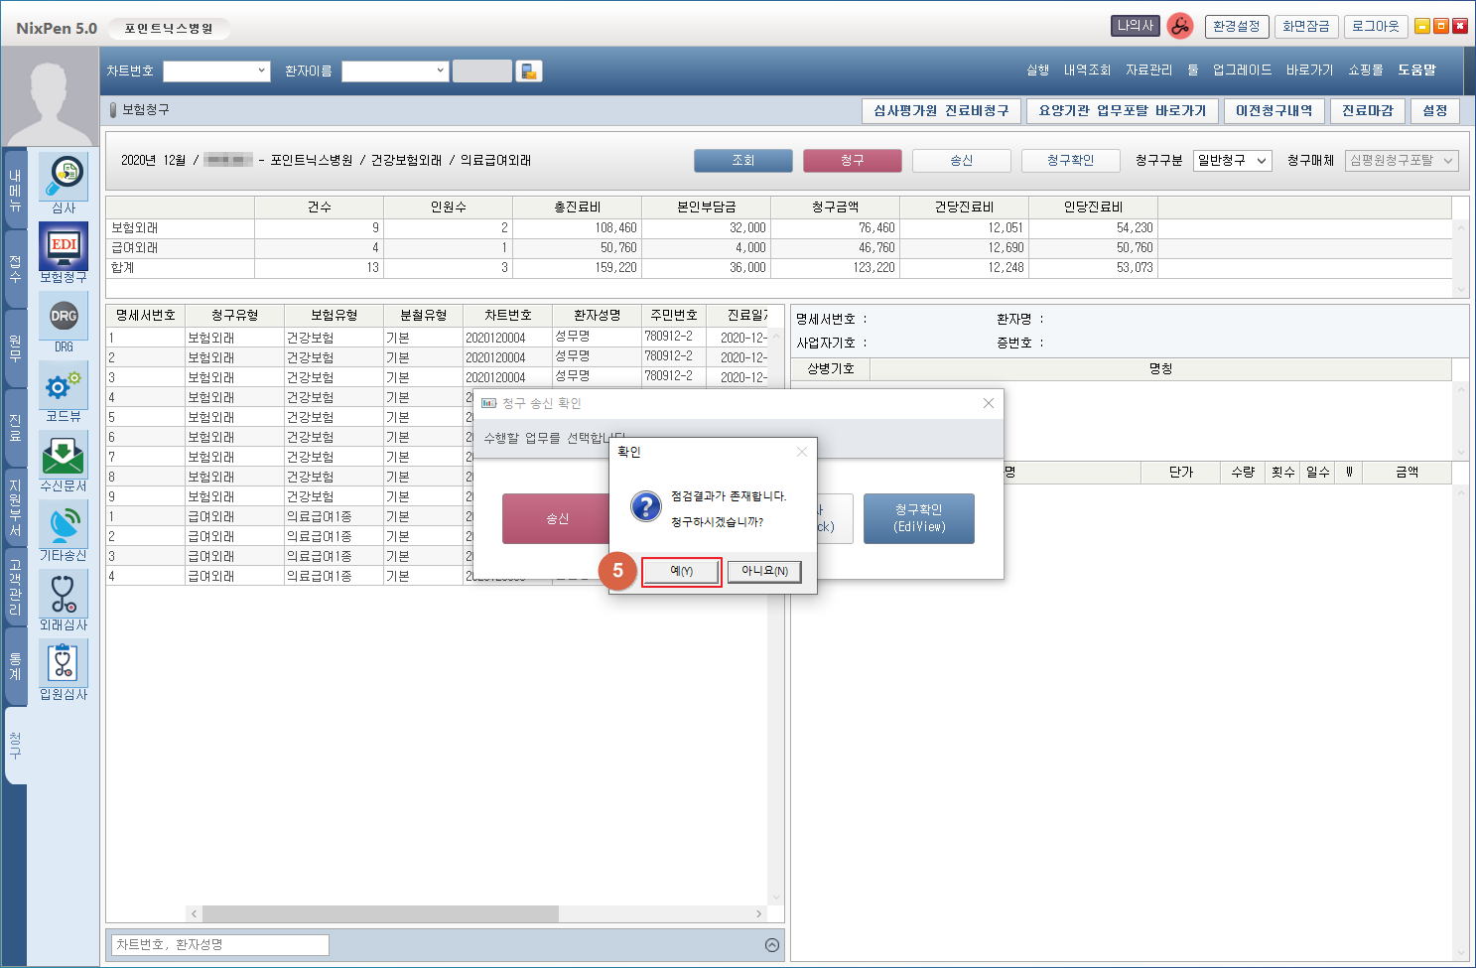The image size is (1476, 968).
Task: Open the 입원심사 clipboard icon
Action: tap(64, 663)
